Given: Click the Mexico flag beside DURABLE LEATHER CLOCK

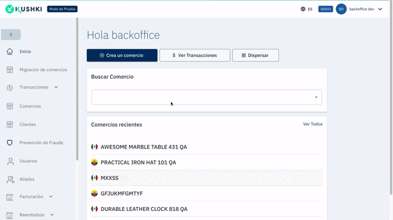Looking at the screenshot, I should (x=94, y=209).
